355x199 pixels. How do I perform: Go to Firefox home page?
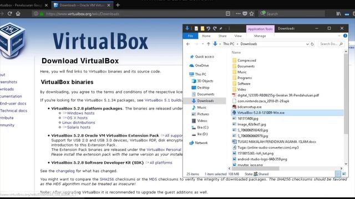point(18,13)
